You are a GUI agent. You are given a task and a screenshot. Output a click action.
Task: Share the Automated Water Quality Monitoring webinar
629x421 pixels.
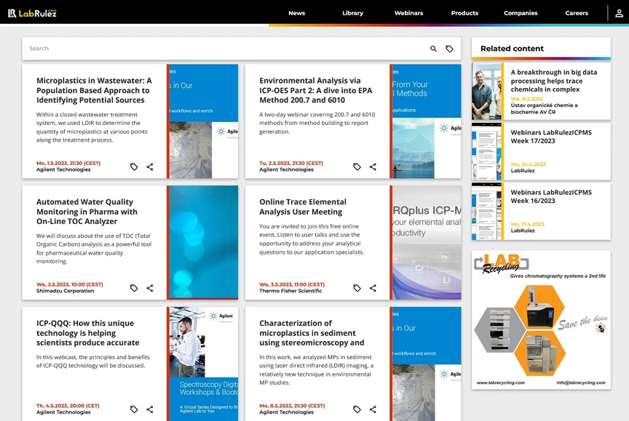pyautogui.click(x=150, y=288)
